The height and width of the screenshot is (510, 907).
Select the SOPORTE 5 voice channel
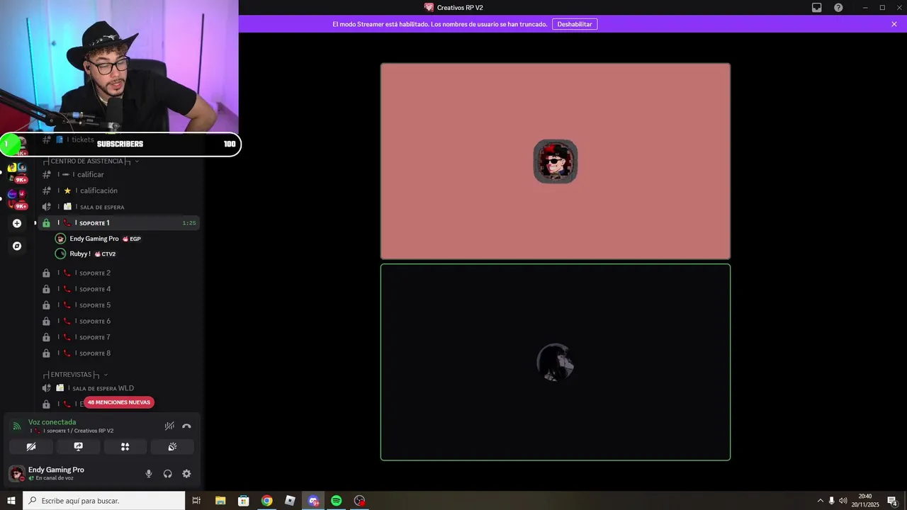[x=118, y=305]
